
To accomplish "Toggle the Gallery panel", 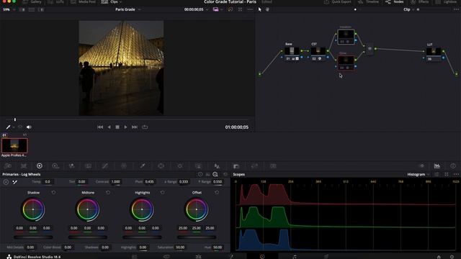I will coord(32,1).
